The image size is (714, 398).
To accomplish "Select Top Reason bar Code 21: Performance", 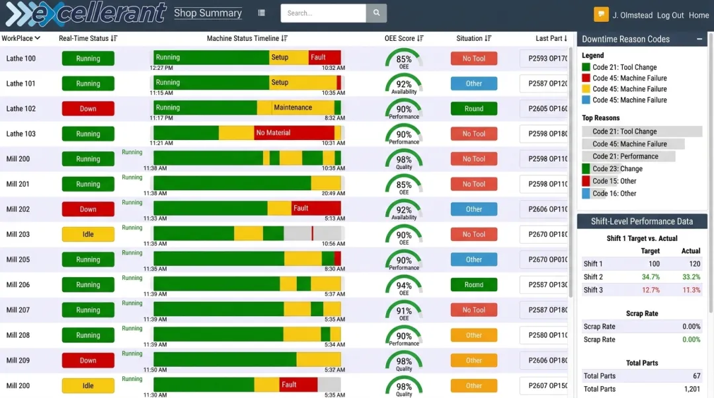I will (629, 156).
